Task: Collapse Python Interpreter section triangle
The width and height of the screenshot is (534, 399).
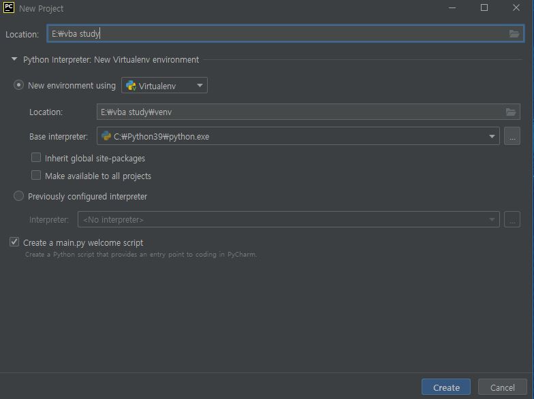Action: point(14,59)
